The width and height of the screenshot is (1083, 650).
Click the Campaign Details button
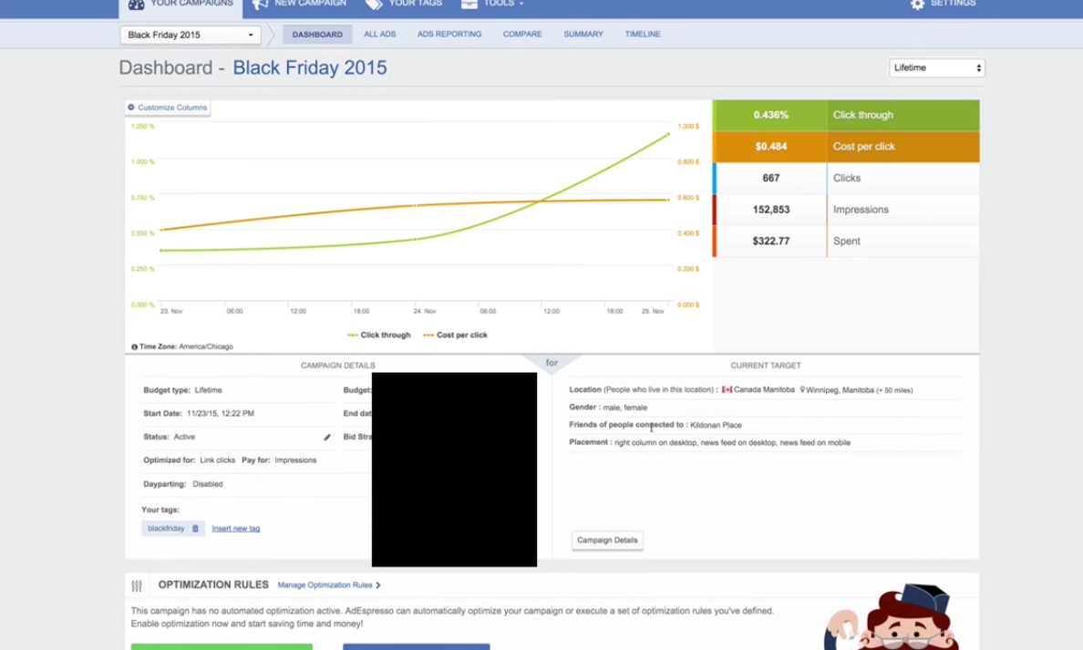click(607, 541)
